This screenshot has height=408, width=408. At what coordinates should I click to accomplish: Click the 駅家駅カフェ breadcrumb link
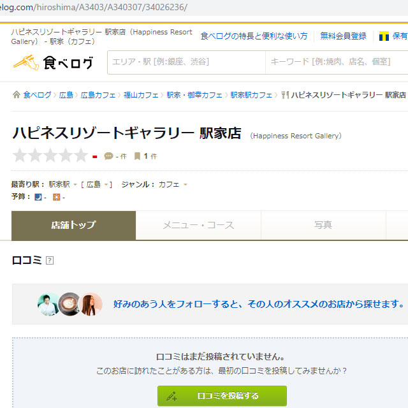point(251,95)
